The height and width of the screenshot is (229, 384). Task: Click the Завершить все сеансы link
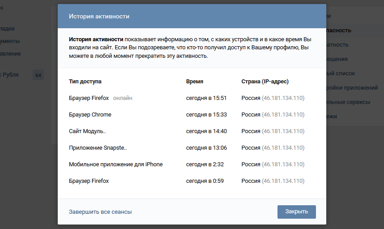[100, 212]
